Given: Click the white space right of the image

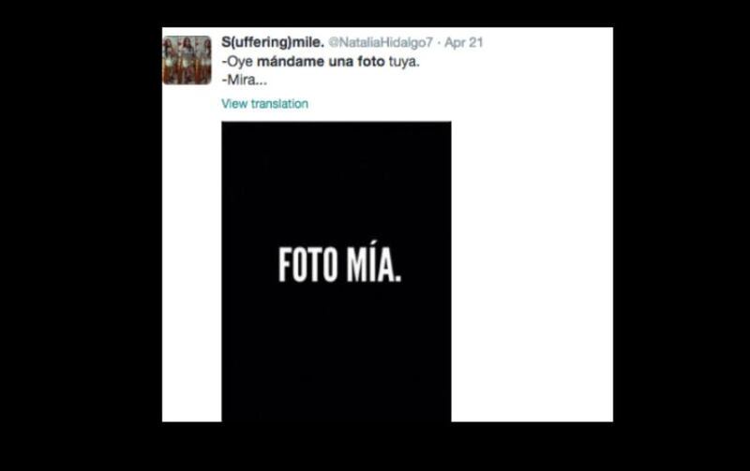Looking at the screenshot, I should click(532, 272).
